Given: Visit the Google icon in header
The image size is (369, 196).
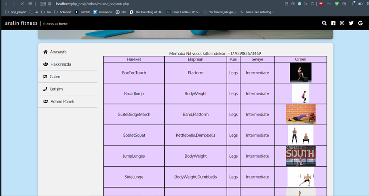Looking at the screenshot, I should point(360,23).
